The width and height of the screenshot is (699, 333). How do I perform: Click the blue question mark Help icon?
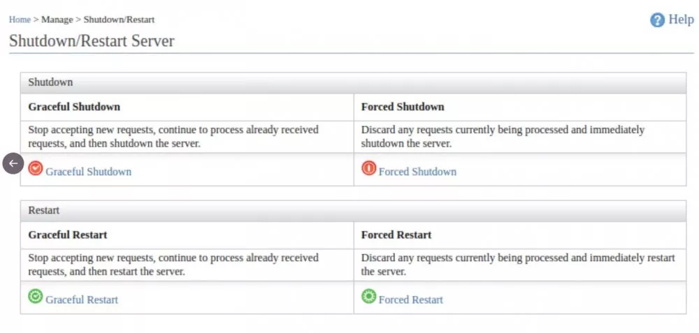tap(657, 20)
